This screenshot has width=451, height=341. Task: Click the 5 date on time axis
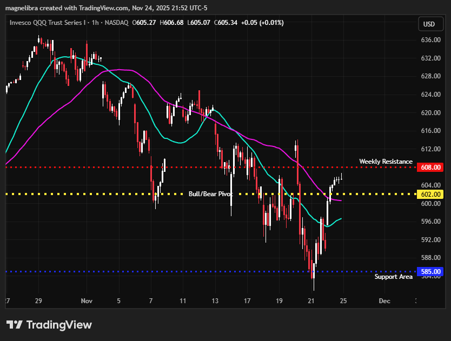(x=119, y=301)
